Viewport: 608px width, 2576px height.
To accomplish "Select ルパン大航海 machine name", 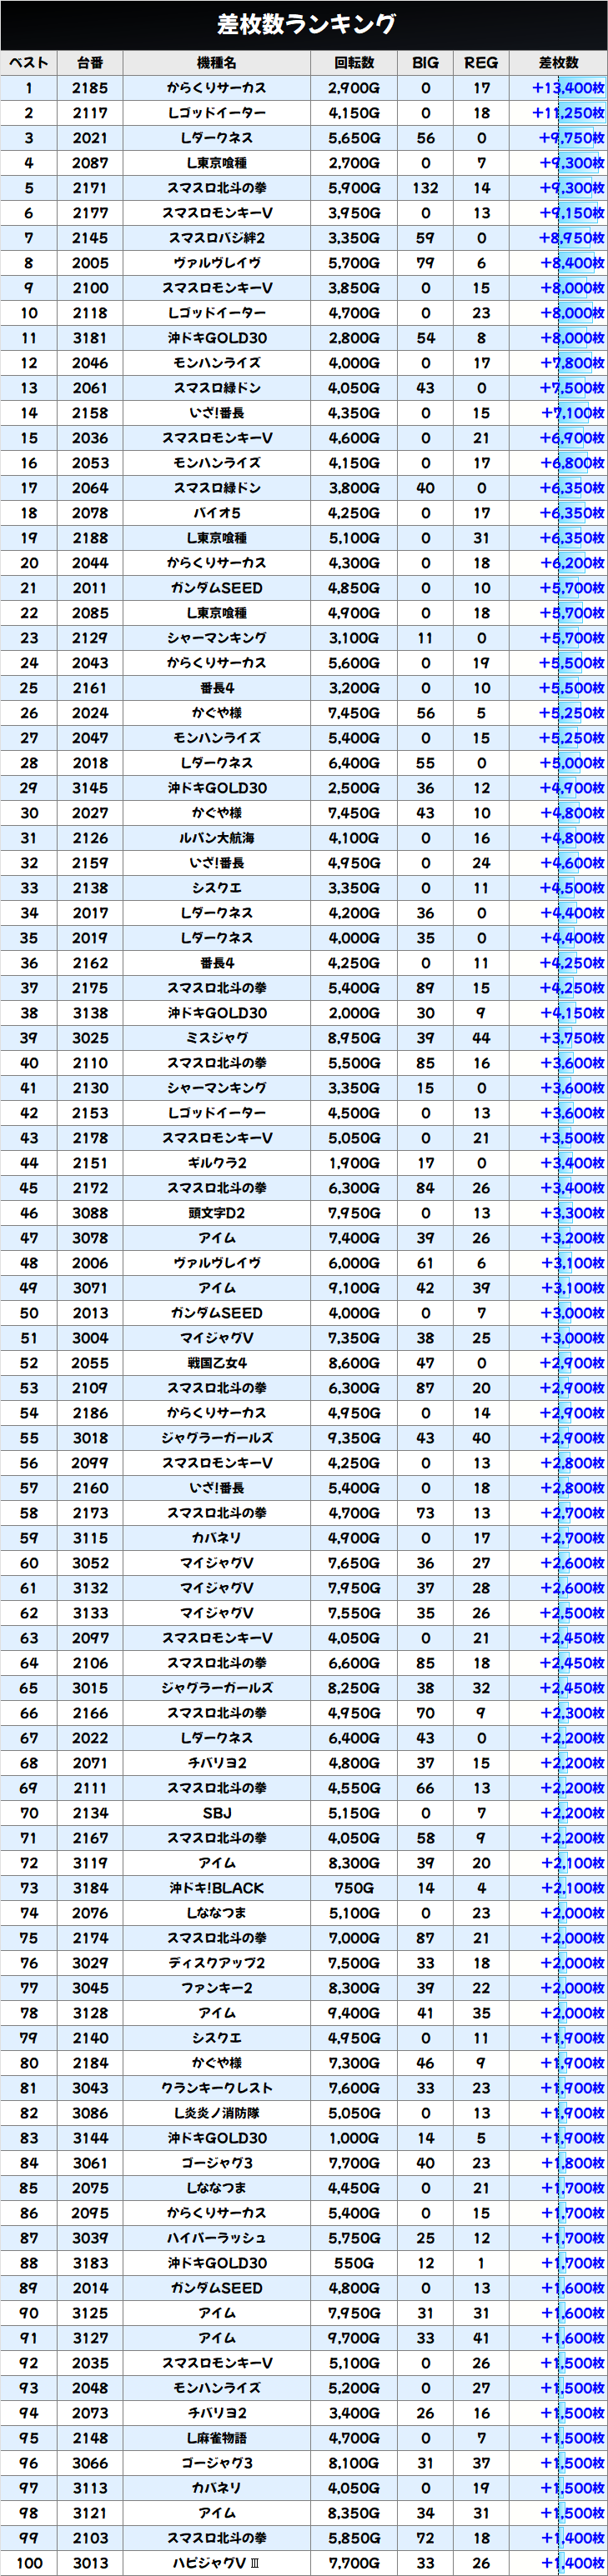I will 217,838.
